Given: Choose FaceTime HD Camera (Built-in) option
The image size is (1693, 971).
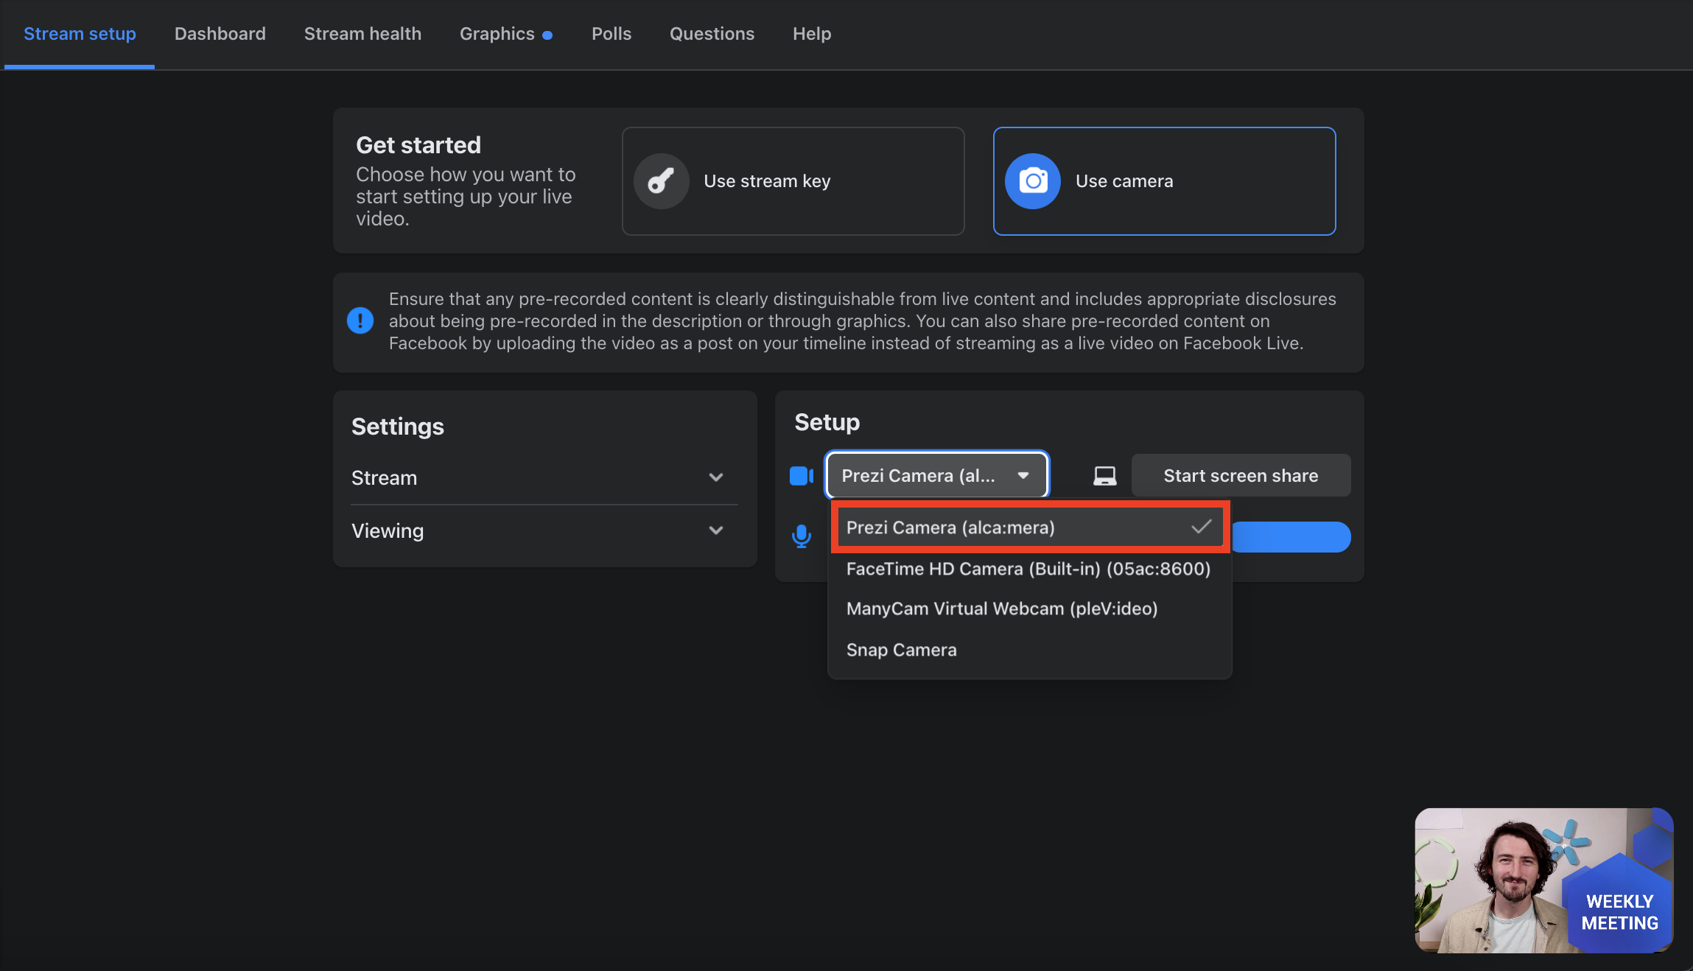Looking at the screenshot, I should click(x=1028, y=569).
